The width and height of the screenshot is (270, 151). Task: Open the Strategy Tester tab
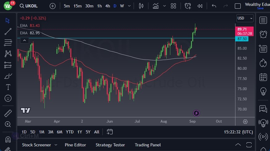click(110, 145)
